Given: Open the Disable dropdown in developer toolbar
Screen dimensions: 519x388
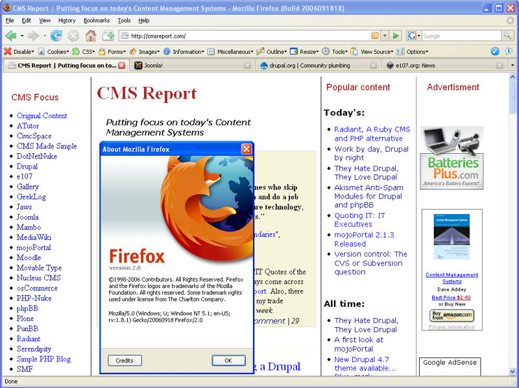Looking at the screenshot, I should [x=21, y=51].
